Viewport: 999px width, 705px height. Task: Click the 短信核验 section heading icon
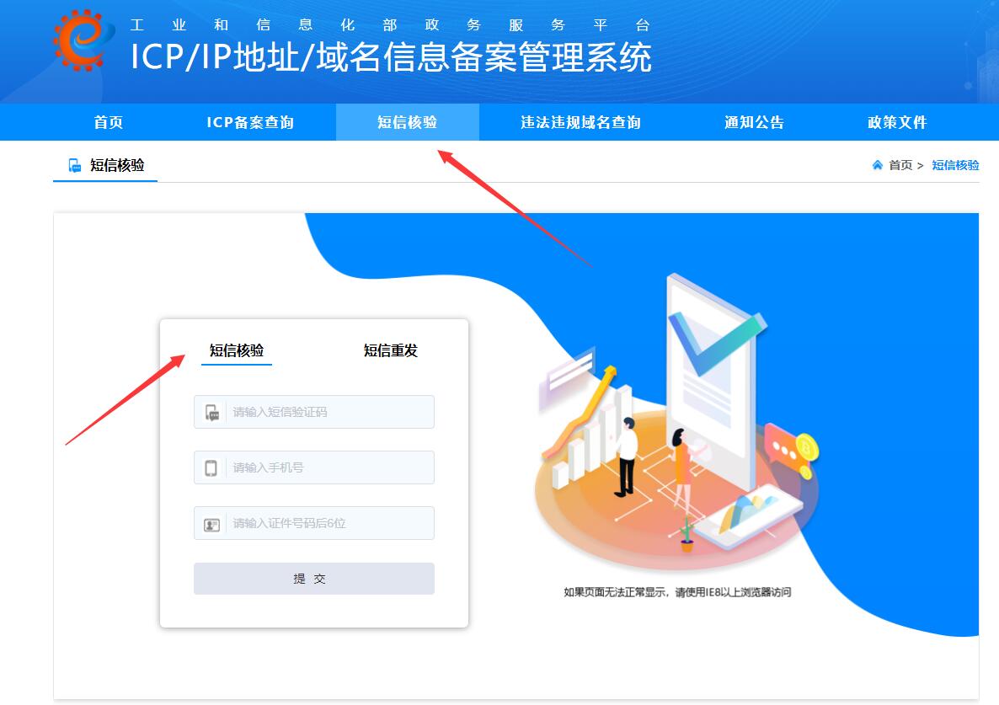[x=74, y=166]
